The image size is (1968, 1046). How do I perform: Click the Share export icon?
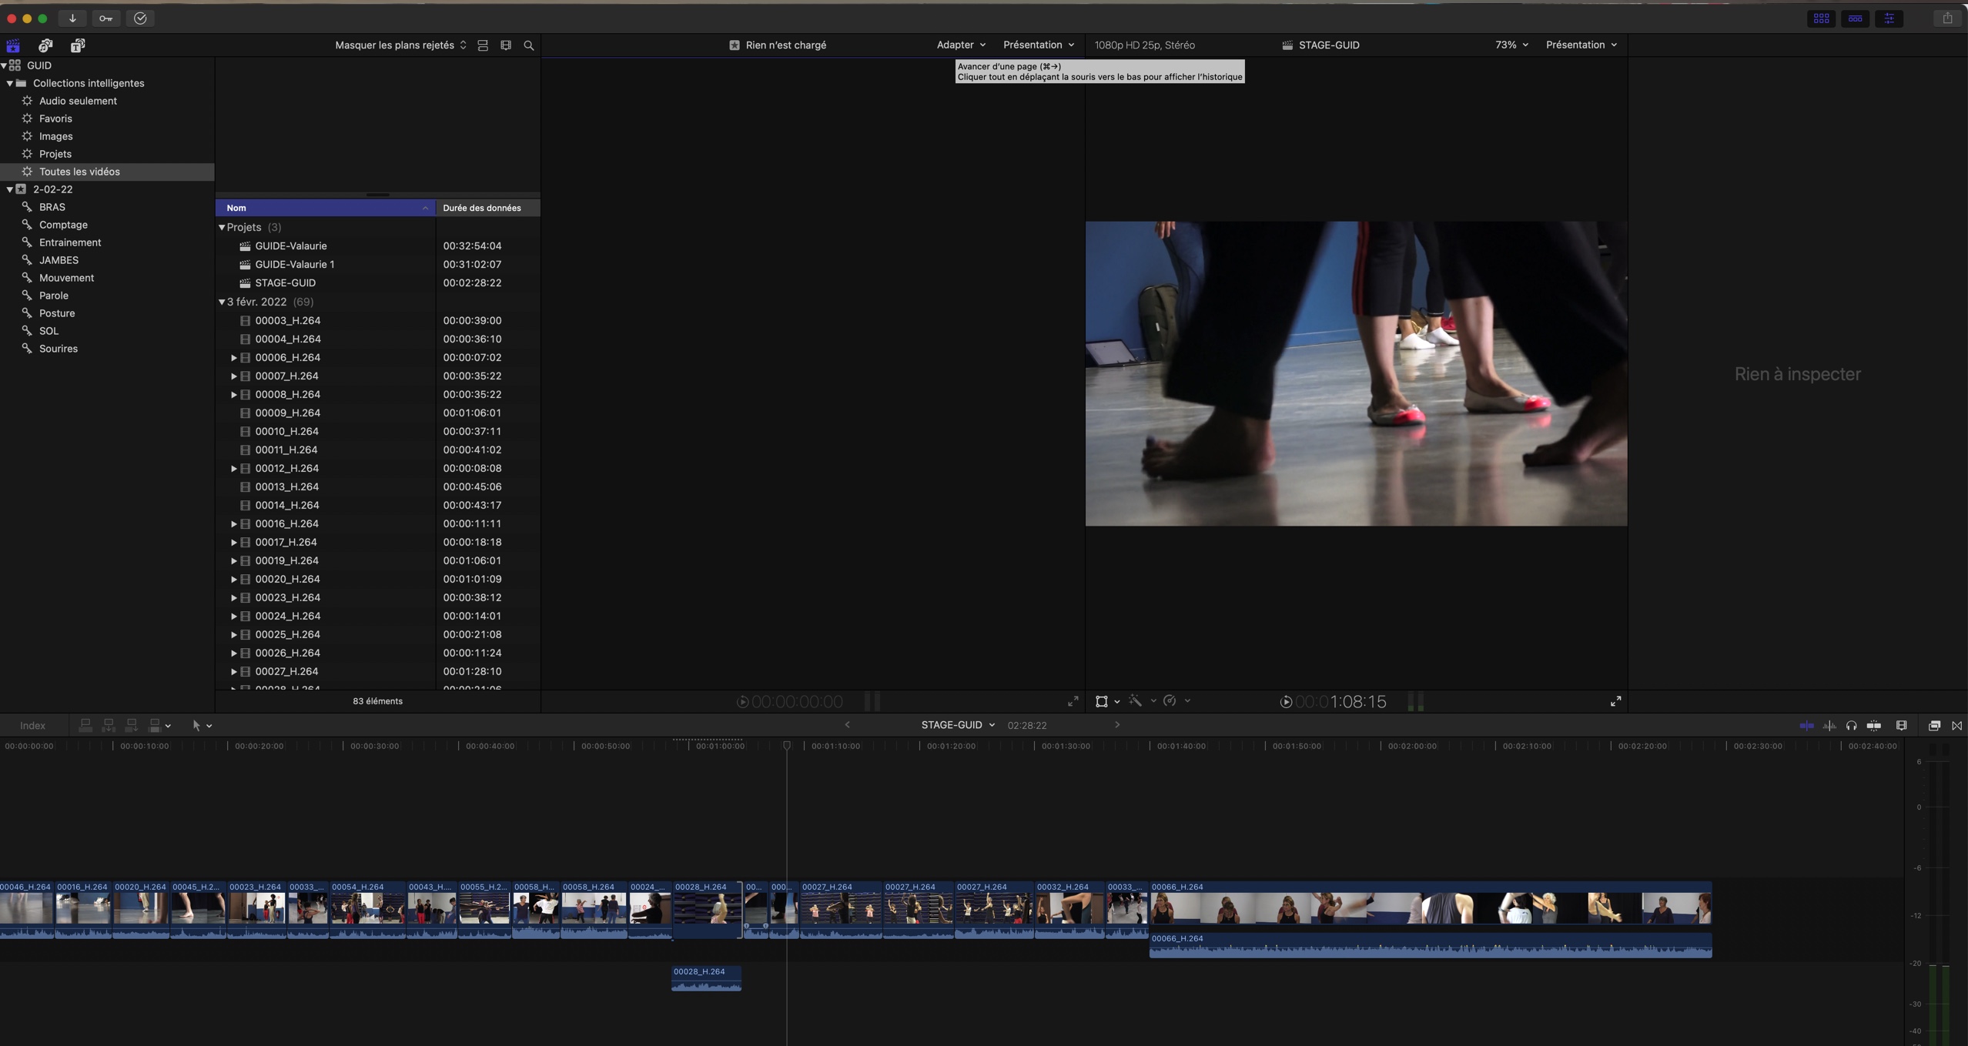[1946, 18]
